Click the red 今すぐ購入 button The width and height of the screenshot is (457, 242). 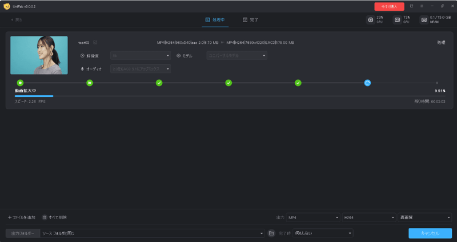tap(389, 6)
